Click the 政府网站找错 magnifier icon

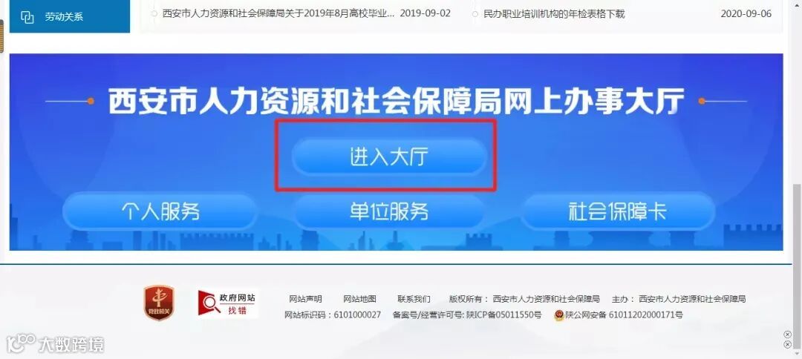(x=209, y=303)
